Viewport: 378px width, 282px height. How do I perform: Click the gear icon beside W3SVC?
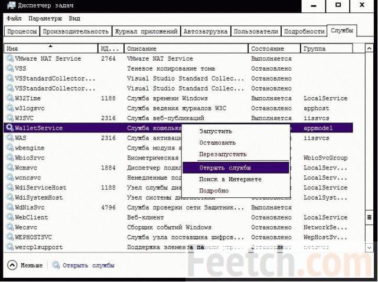click(x=10, y=118)
